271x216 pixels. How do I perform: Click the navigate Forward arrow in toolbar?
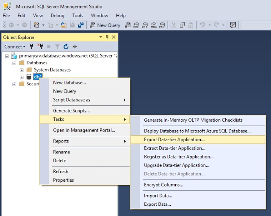pyautogui.click(x=25, y=25)
